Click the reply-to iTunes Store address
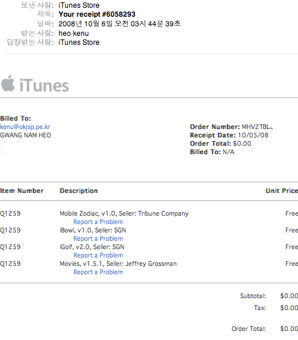The image size is (298, 340). pyautogui.click(x=79, y=42)
